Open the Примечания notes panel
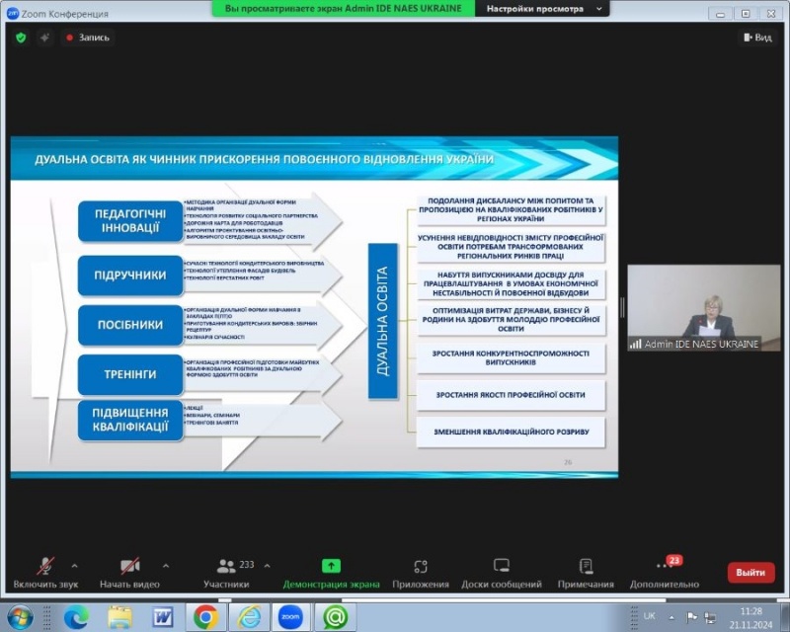Image resolution: width=790 pixels, height=632 pixels. point(585,571)
